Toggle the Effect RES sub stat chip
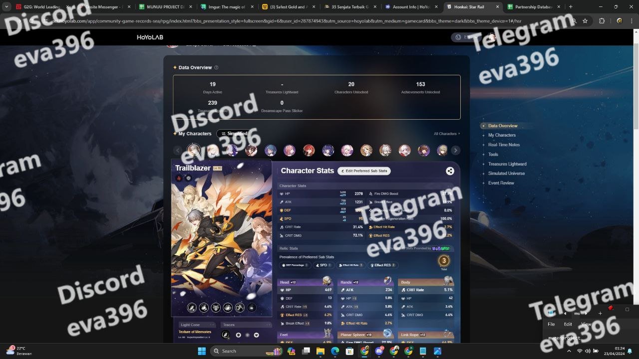This screenshot has width=639, height=359. (383, 265)
